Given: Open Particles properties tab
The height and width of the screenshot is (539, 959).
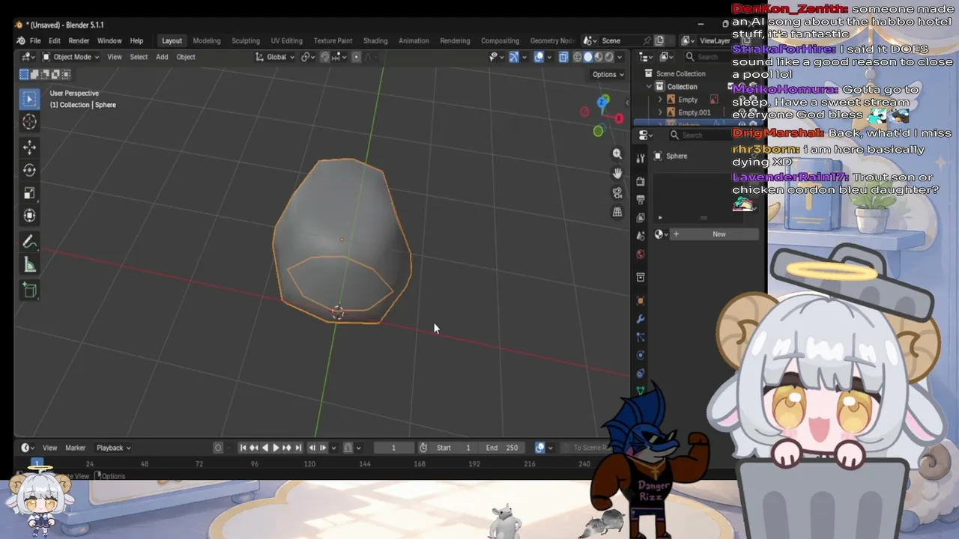Looking at the screenshot, I should [x=641, y=337].
